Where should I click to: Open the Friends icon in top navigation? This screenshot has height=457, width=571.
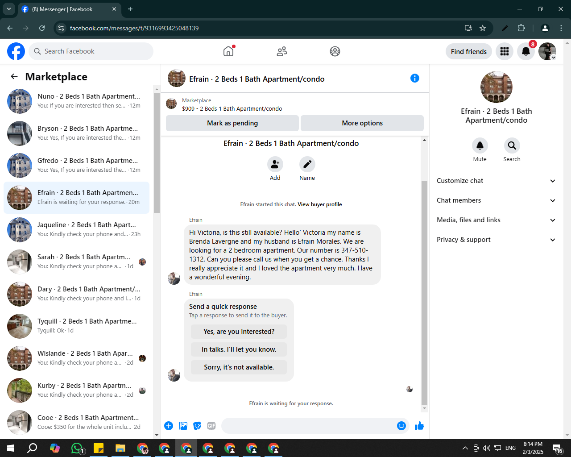pyautogui.click(x=282, y=51)
